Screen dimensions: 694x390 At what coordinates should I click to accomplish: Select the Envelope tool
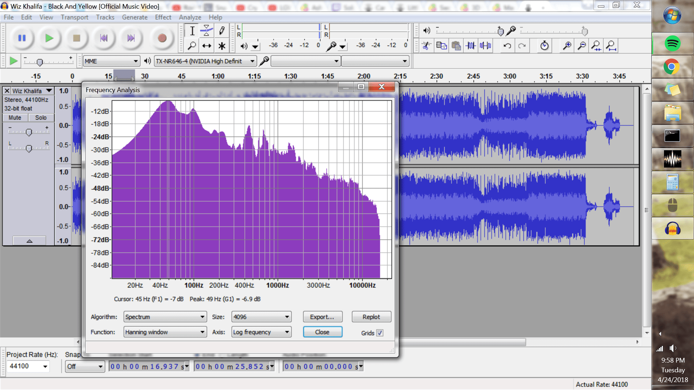pyautogui.click(x=207, y=31)
